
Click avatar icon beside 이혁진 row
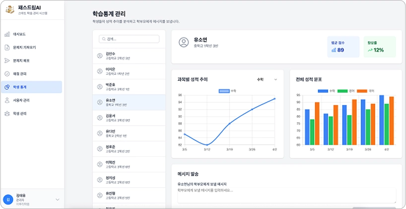[100, 164]
